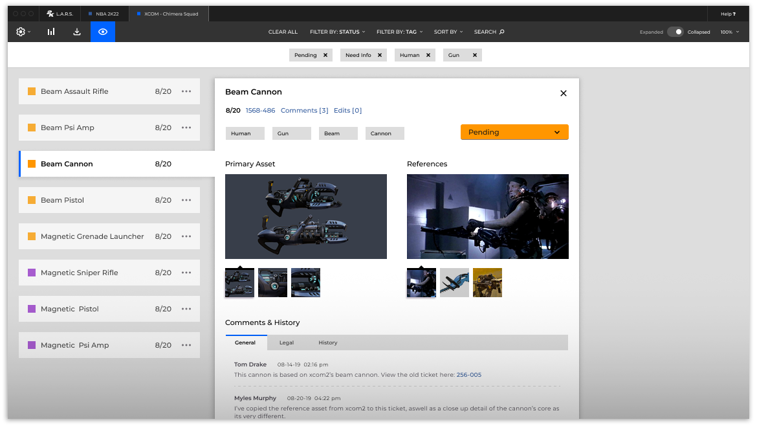Select the History comments tab

328,342
